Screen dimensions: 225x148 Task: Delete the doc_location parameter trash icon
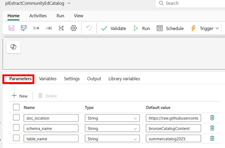pos(212,118)
